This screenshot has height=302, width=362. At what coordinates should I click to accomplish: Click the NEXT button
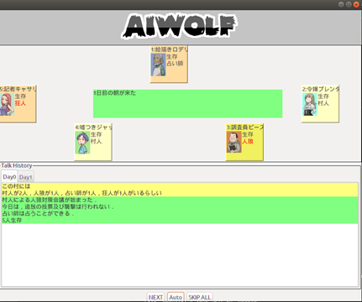tap(155, 297)
